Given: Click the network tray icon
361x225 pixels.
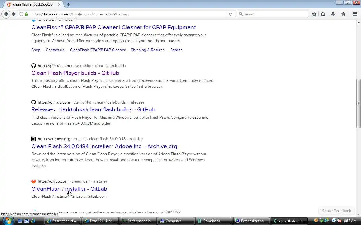Looking at the screenshot, I should 334,221.
